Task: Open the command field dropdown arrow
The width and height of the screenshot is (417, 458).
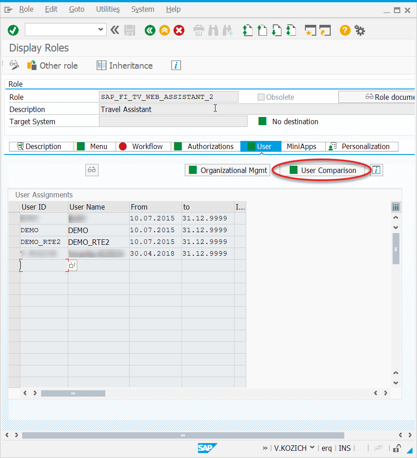Action: click(x=101, y=29)
